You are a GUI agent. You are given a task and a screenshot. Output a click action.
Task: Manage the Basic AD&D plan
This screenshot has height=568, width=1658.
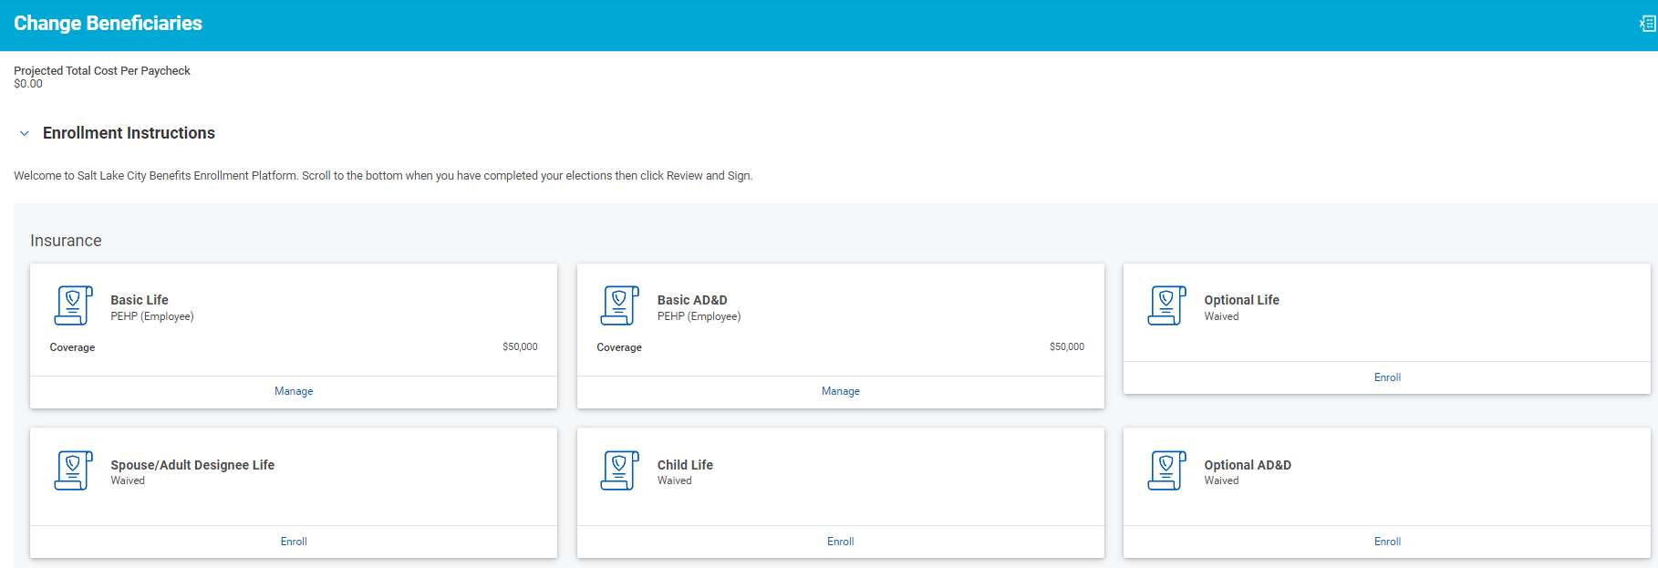(x=840, y=391)
